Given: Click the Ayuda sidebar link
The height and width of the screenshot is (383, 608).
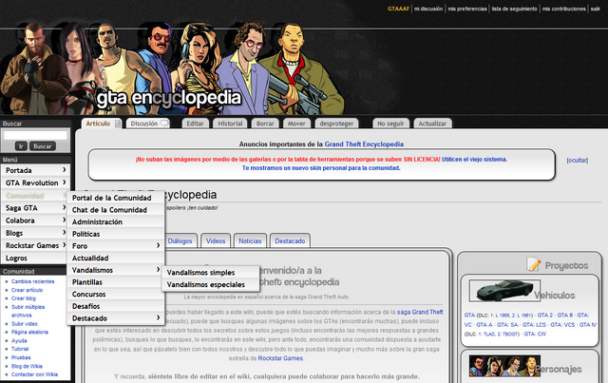Looking at the screenshot, I should coord(19,340).
